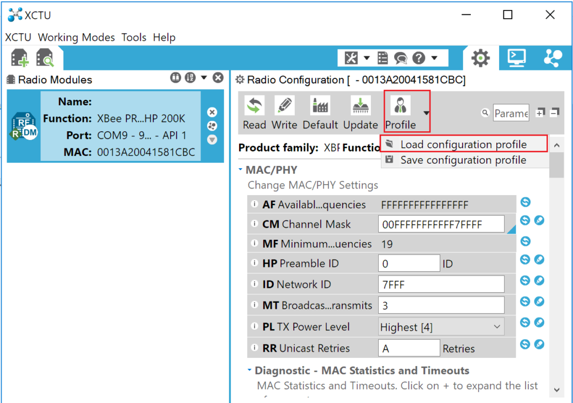Click the ID Network ID input field

441,284
